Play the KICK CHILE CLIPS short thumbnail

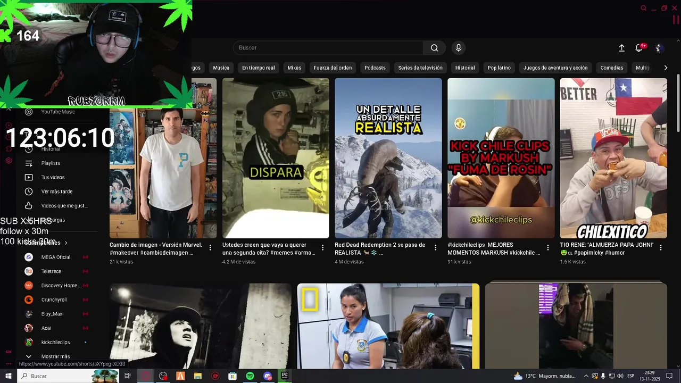coord(501,158)
